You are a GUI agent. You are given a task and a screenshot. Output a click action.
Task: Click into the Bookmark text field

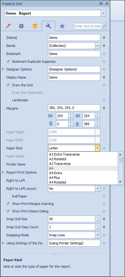[x=74, y=54]
